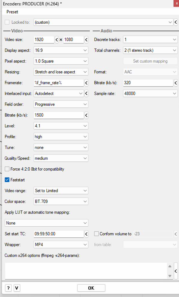This screenshot has width=179, height=297.
Task: Open the Resizing dropdown
Action: click(61, 72)
